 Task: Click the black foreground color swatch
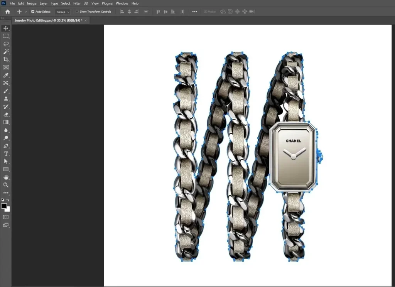pyautogui.click(x=4, y=206)
